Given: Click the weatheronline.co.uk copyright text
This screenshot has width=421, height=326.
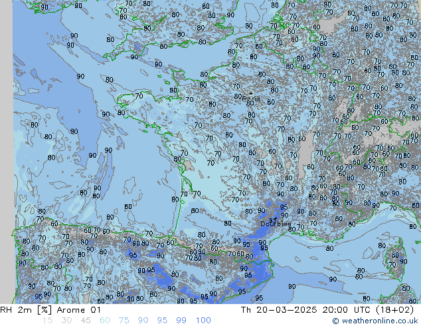Looking at the screenshot, I should [x=375, y=321].
